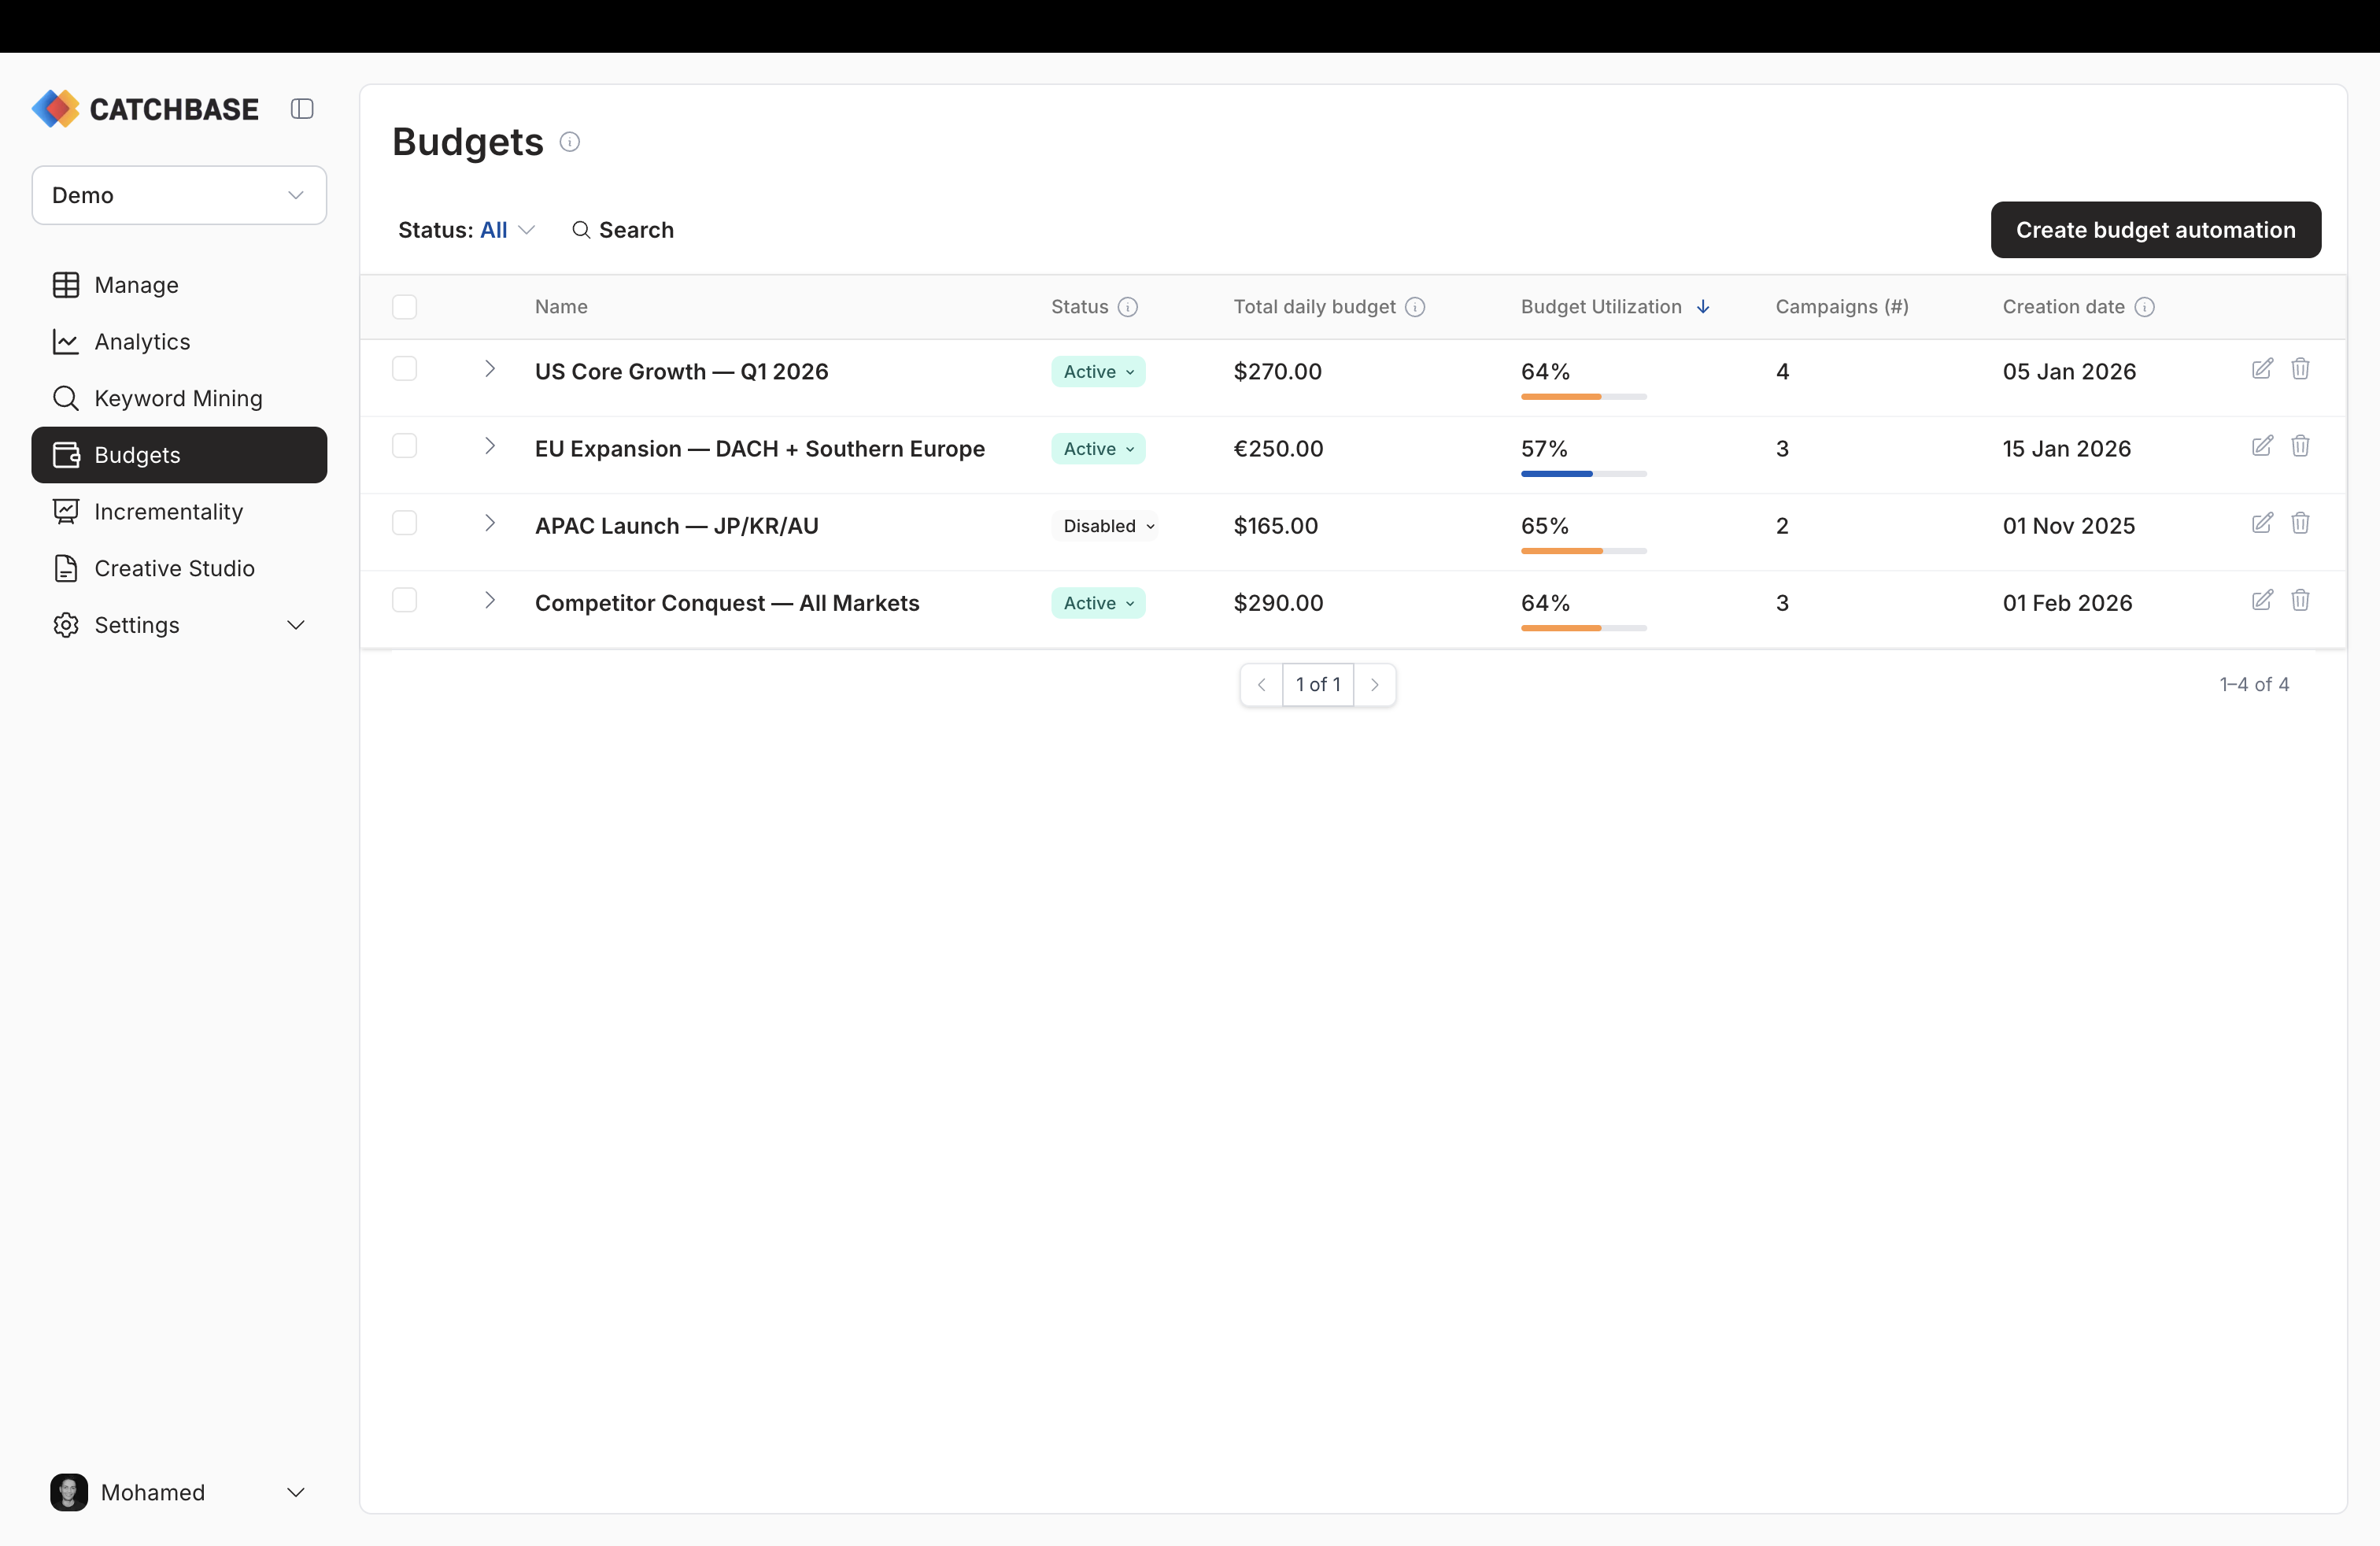Screen dimensions: 2380x1546
Task: Click the 57% budget utilization bar
Action: tap(1583, 474)
